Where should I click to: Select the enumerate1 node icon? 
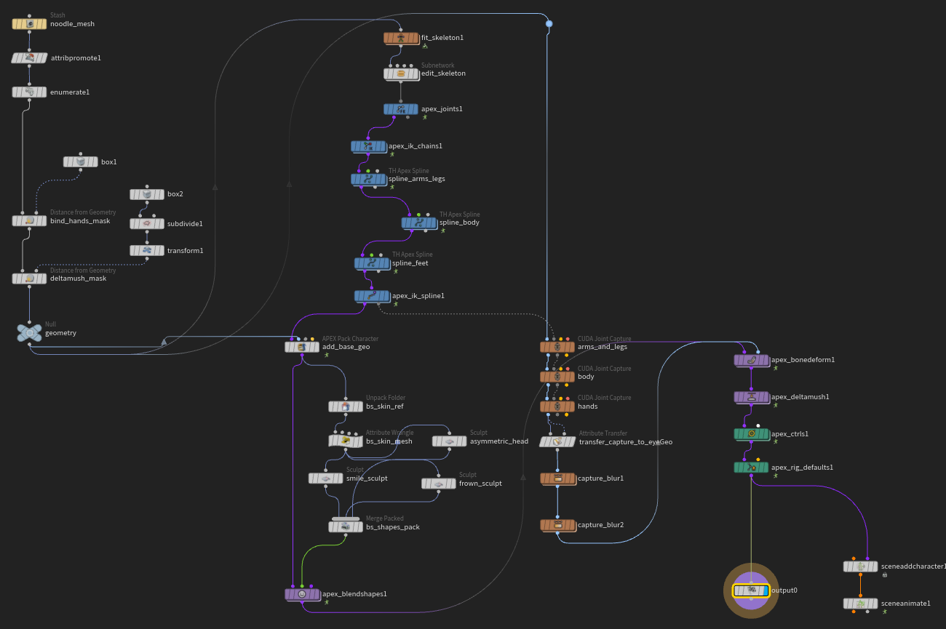tap(30, 92)
